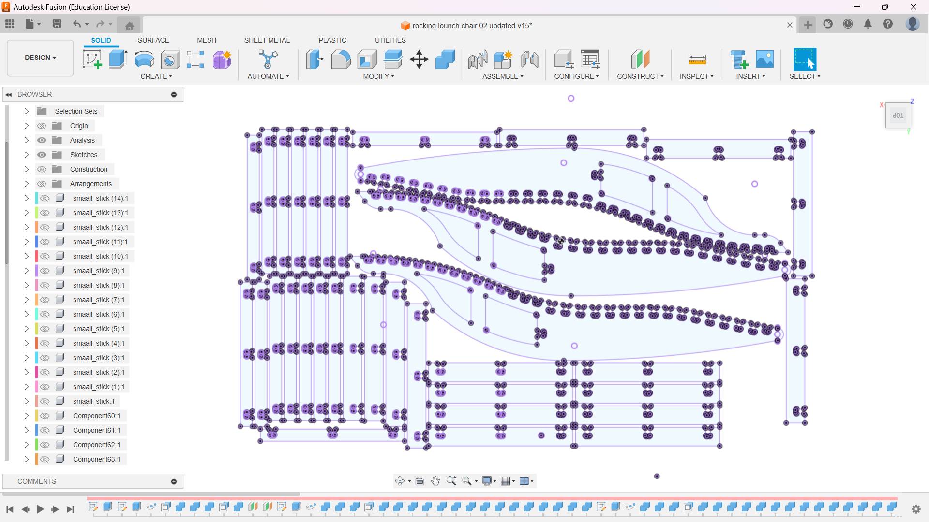Click the Measure tool icon
This screenshot has width=929, height=522.
click(697, 59)
